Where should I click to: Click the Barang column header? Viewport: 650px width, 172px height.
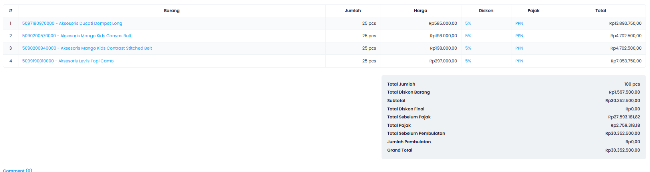pyautogui.click(x=172, y=11)
